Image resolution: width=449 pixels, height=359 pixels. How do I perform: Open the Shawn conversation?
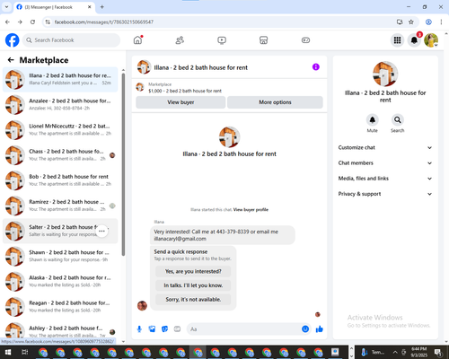click(60, 256)
